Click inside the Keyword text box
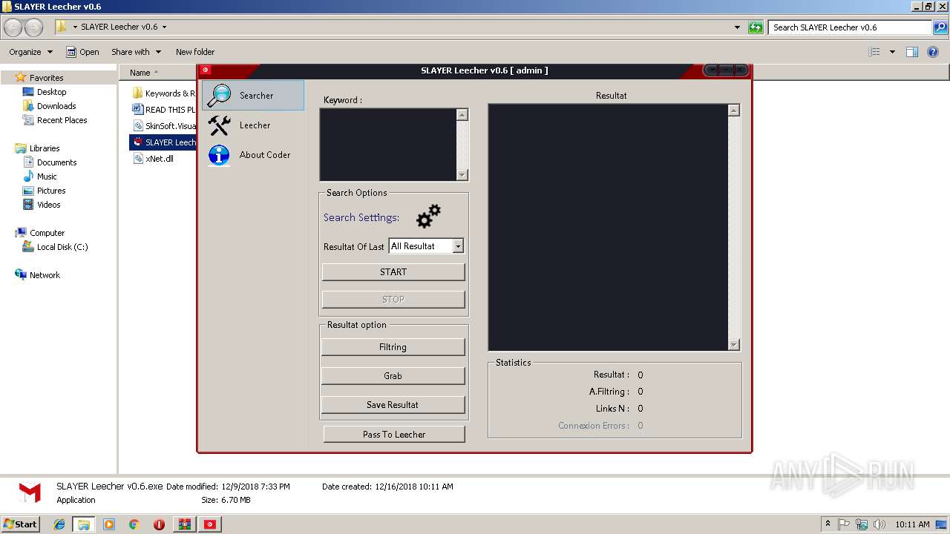Screen dimensions: 950x534 pyautogui.click(x=387, y=145)
